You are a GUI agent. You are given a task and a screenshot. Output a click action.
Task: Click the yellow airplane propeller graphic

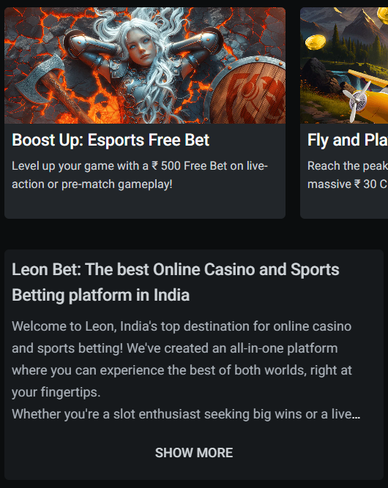[x=358, y=101]
